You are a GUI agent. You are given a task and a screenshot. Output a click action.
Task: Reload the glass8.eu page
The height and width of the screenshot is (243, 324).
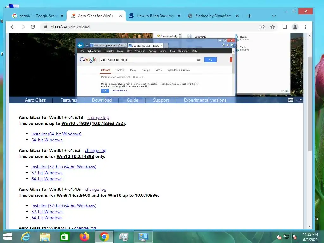pyautogui.click(x=33, y=27)
